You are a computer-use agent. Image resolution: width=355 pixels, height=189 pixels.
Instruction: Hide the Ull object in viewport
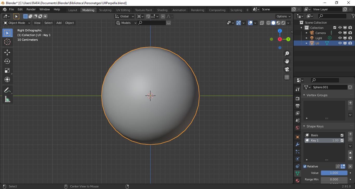pos(340,43)
